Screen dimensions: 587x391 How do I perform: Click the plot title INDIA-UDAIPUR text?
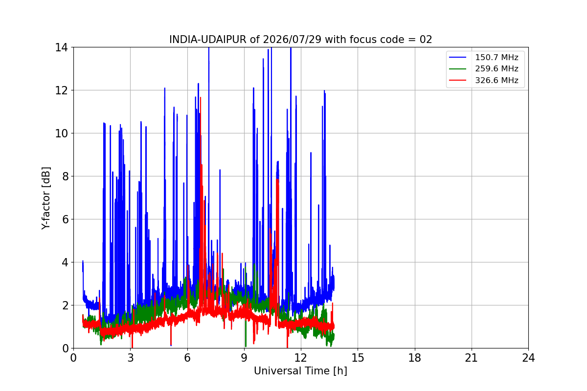tap(300, 40)
